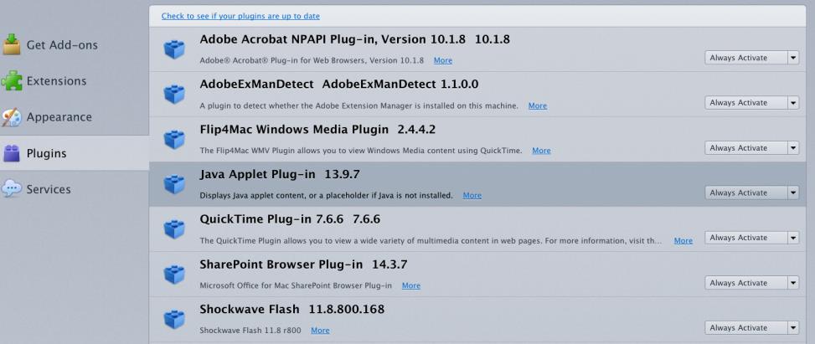
Task: Select the 'Java Applet Plug-in 13.9.7' title
Action: coord(280,175)
